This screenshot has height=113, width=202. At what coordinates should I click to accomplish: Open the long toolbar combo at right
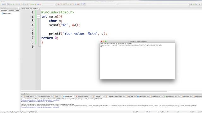point(153,4)
